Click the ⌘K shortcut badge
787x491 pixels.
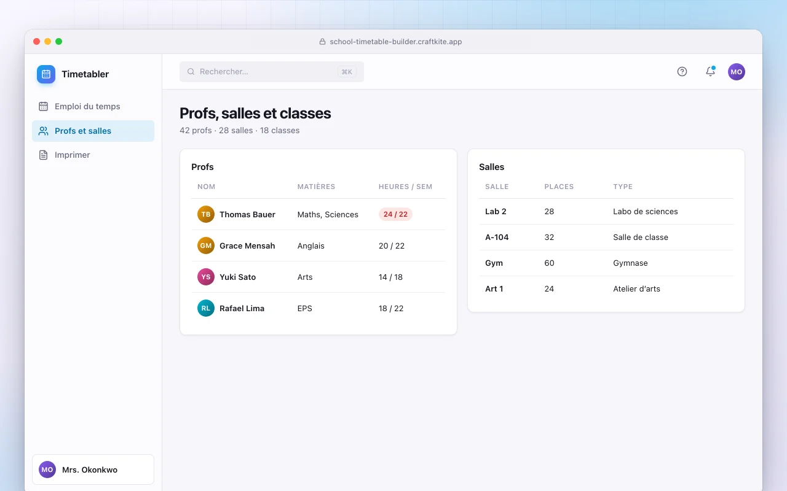pos(347,72)
